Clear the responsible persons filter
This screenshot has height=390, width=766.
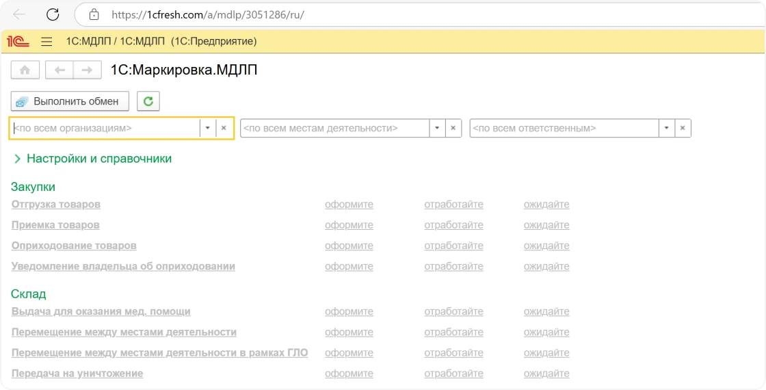click(x=683, y=128)
